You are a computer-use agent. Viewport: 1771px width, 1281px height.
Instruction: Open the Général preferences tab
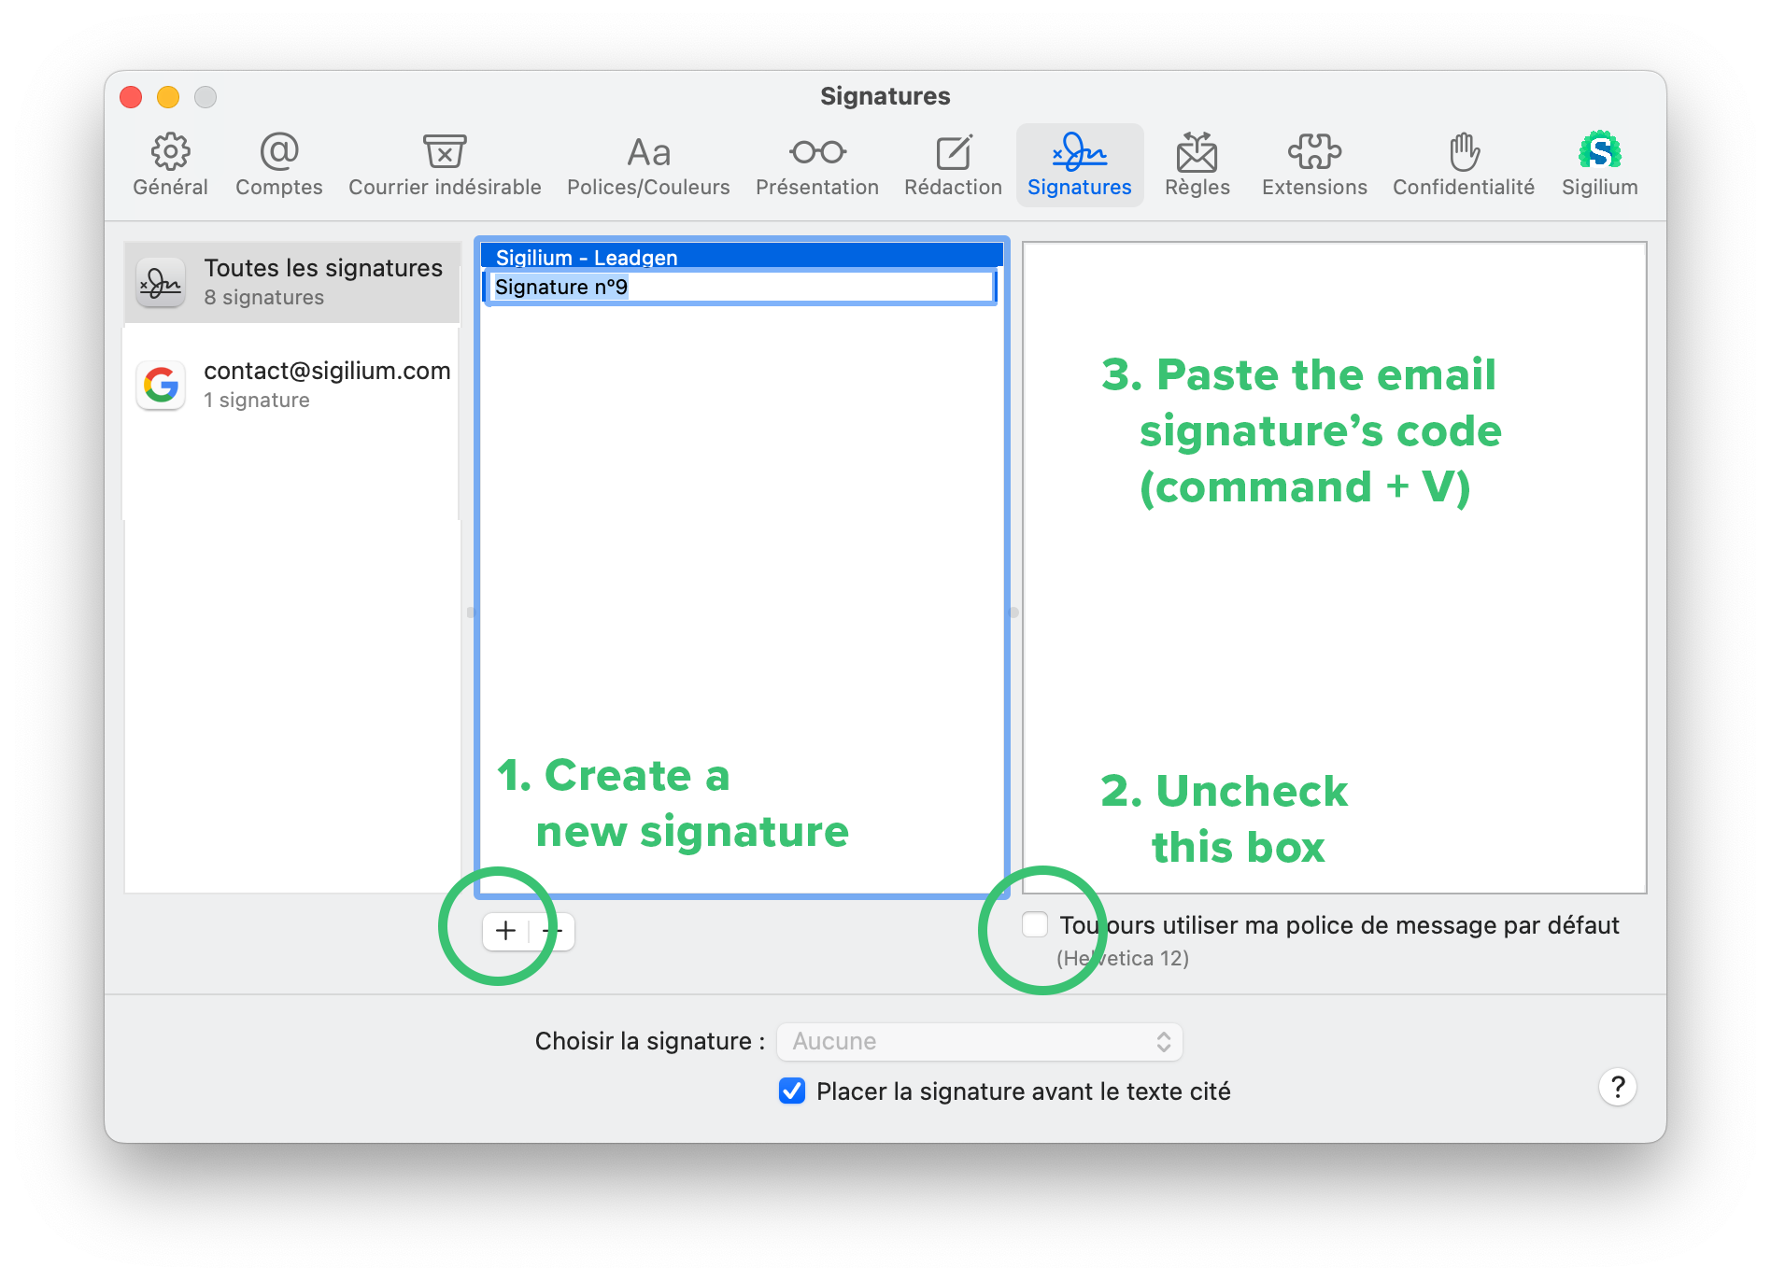point(170,165)
